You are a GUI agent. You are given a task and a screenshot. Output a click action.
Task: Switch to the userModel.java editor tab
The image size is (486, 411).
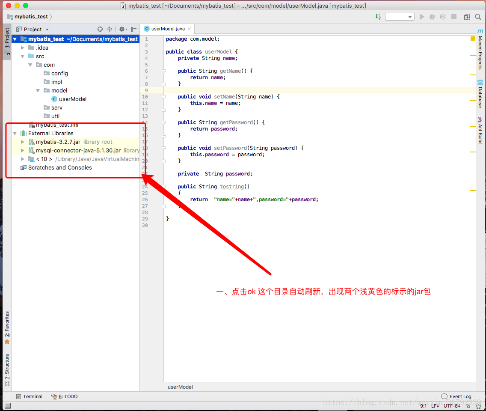point(168,29)
